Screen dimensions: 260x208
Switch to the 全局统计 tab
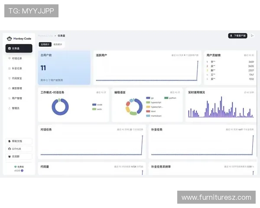[45, 45]
